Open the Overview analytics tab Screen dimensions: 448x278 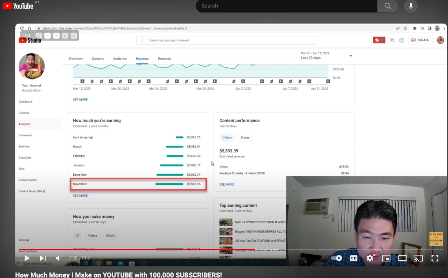click(76, 58)
